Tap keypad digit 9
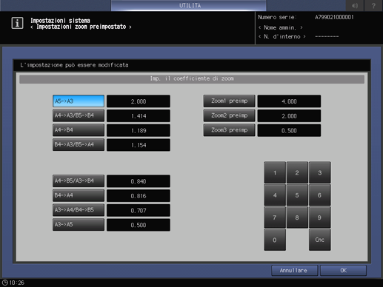383x287 pixels. 319,217
